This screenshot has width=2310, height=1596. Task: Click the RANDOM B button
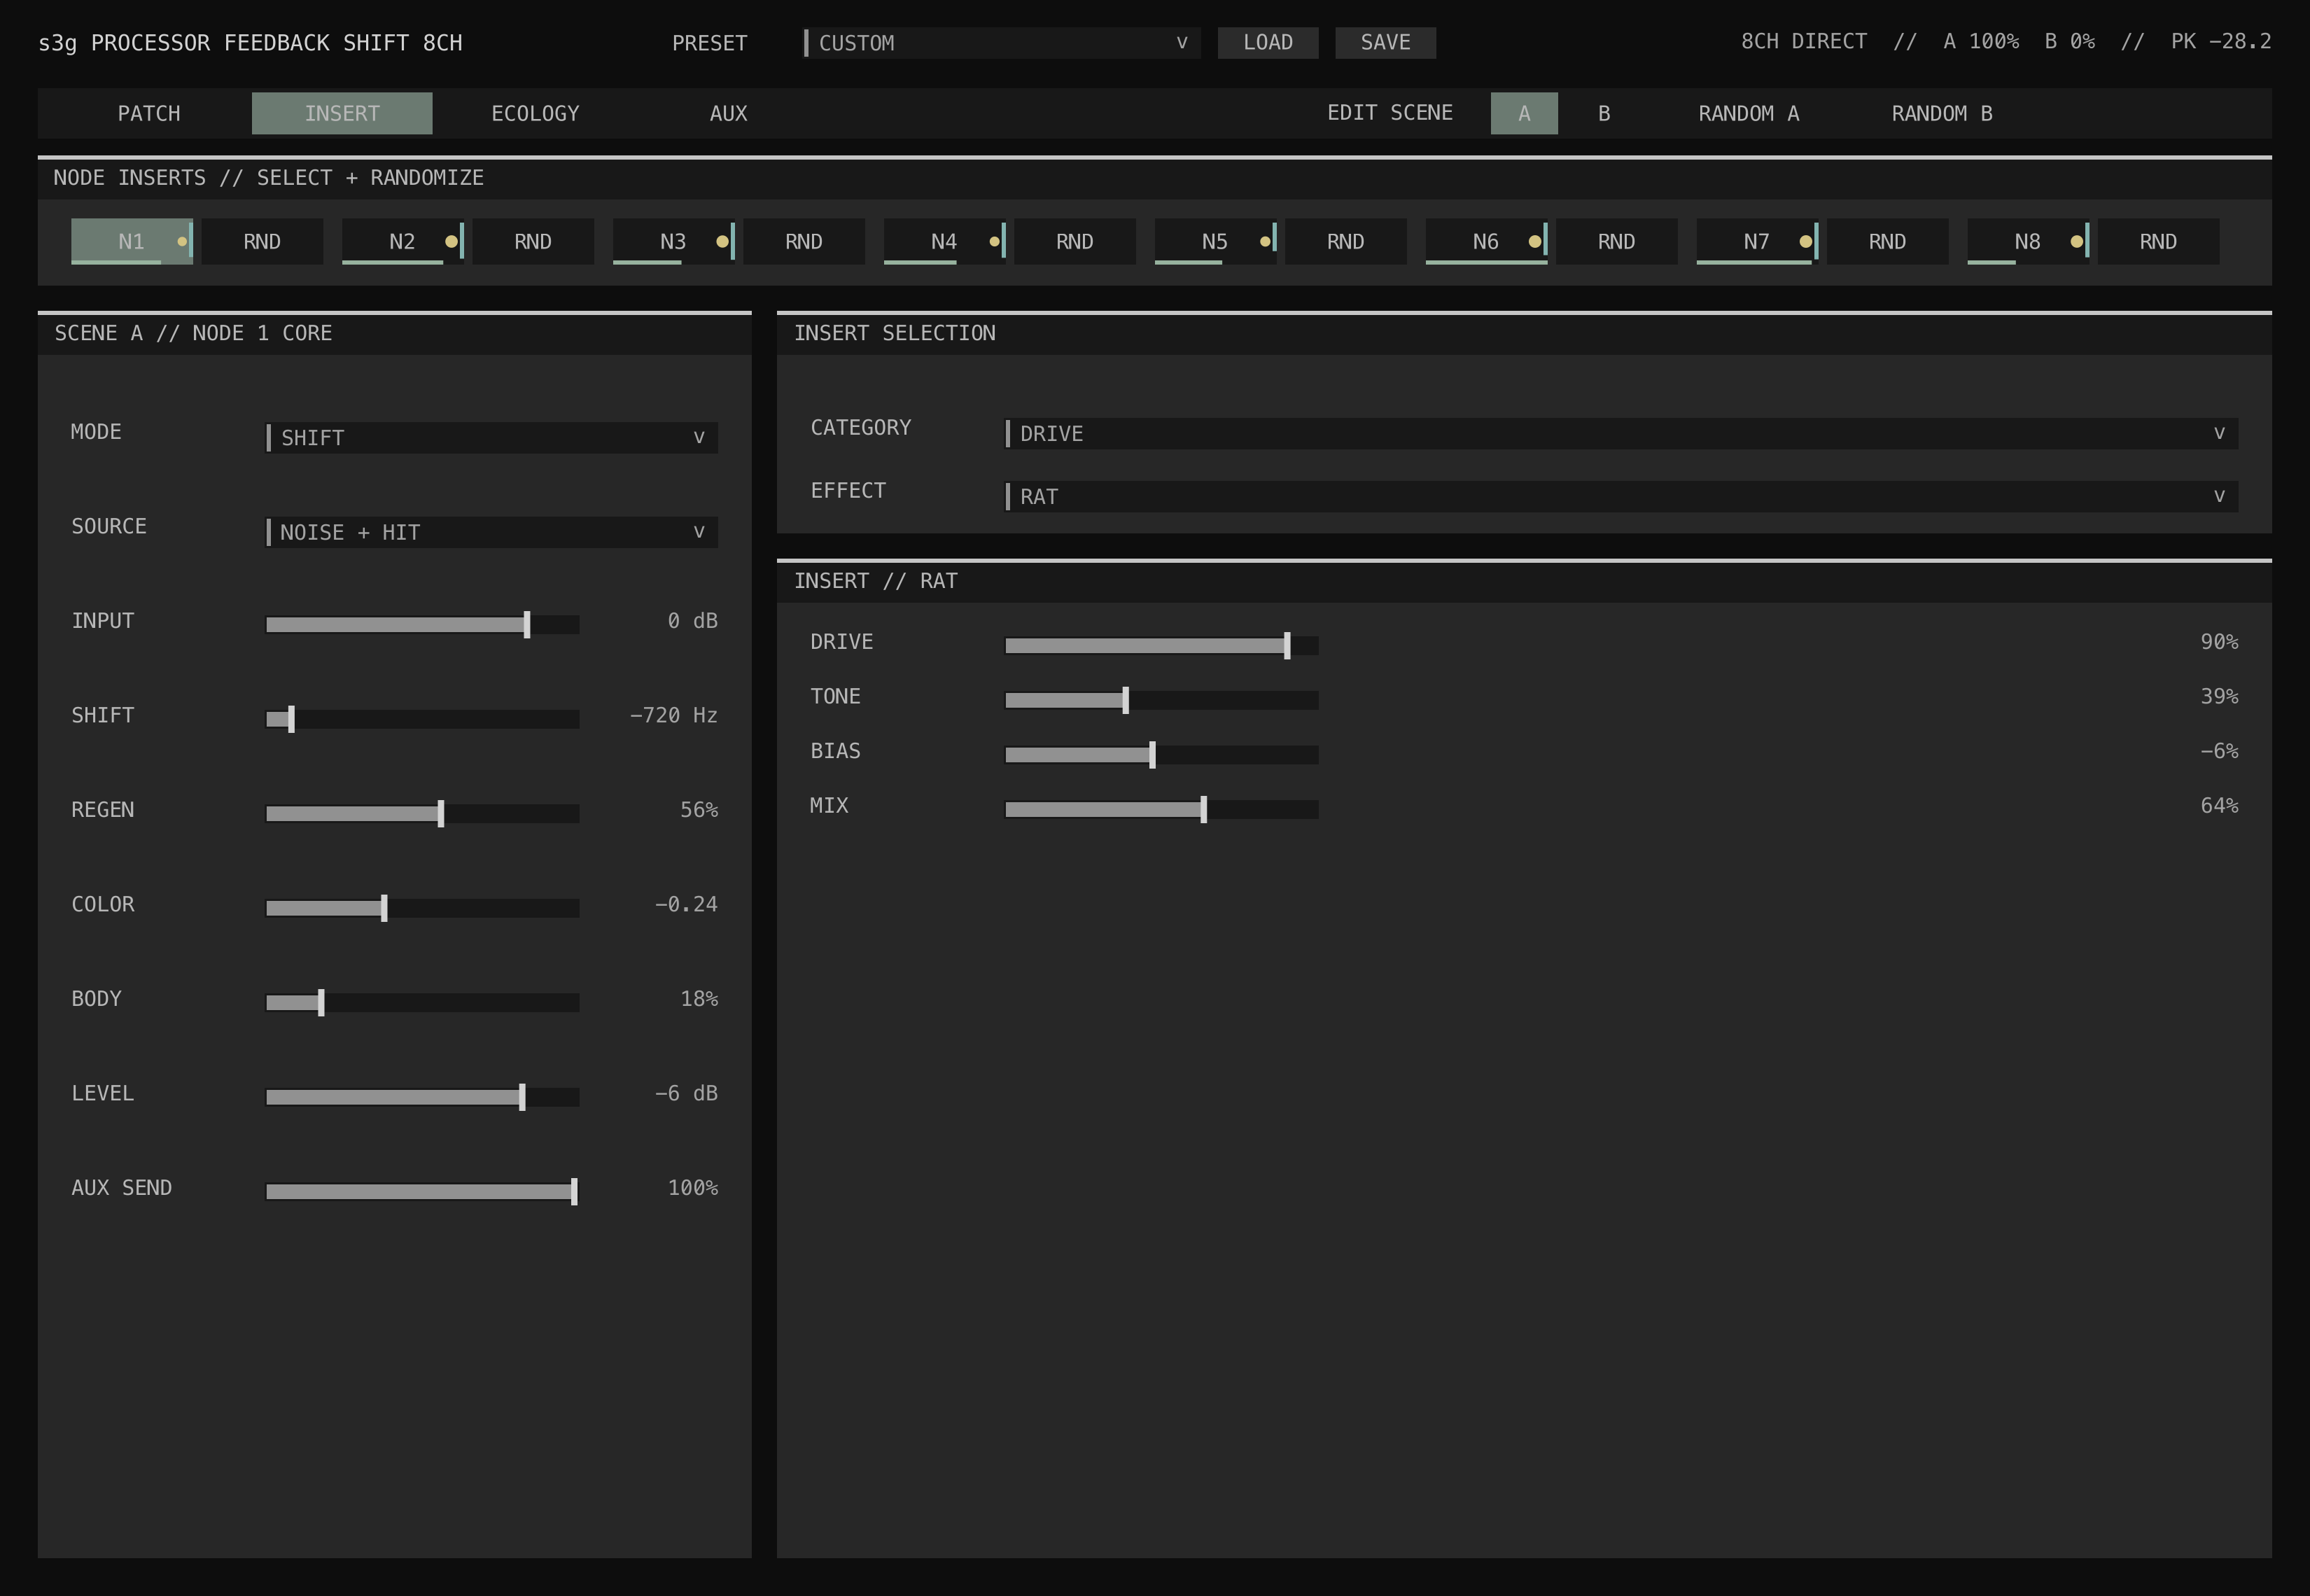point(1941,113)
